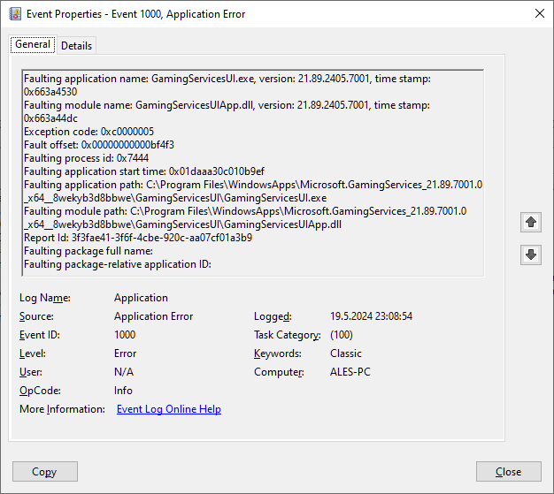Click the More Information label
This screenshot has width=554, height=494.
(62, 409)
